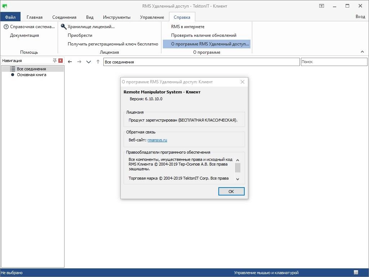Screen dimensions: 369x277
Task: Click the copyright text scroll up arrow
Action: pos(238,160)
